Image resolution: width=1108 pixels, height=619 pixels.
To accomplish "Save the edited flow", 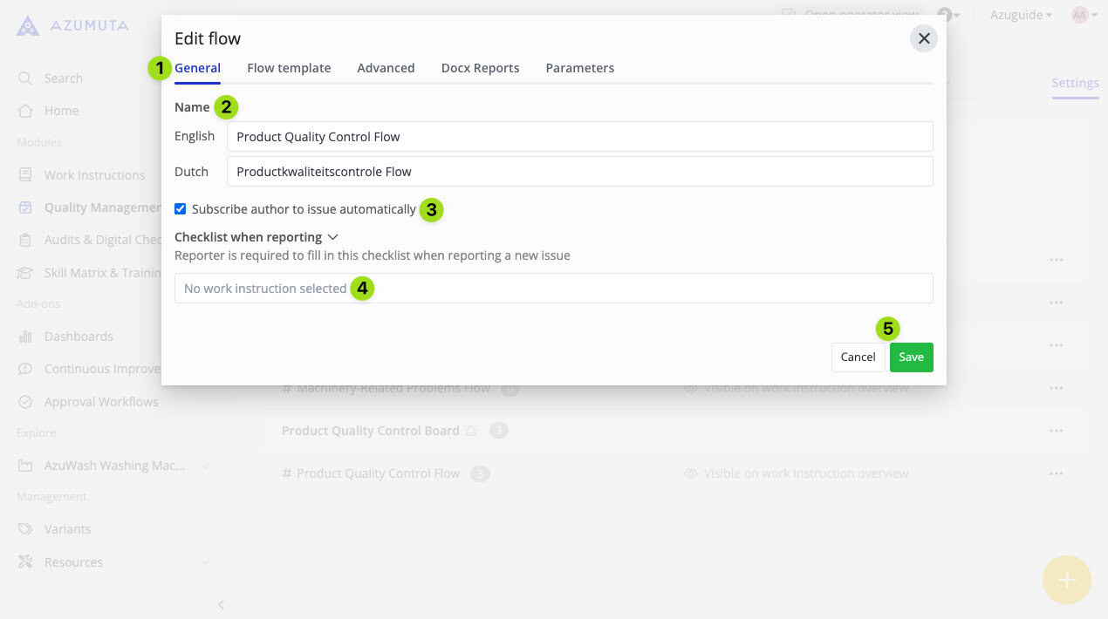I will click(x=911, y=357).
